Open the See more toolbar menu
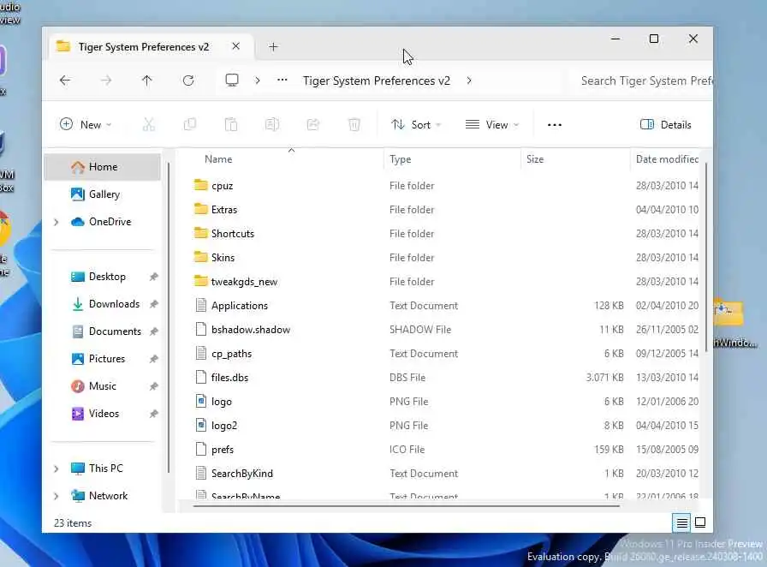Image resolution: width=767 pixels, height=567 pixels. pyautogui.click(x=554, y=124)
